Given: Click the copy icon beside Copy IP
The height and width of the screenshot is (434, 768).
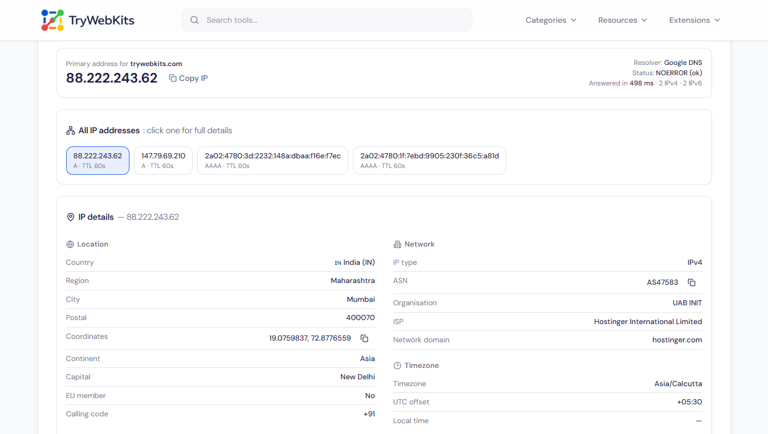Looking at the screenshot, I should pyautogui.click(x=173, y=78).
